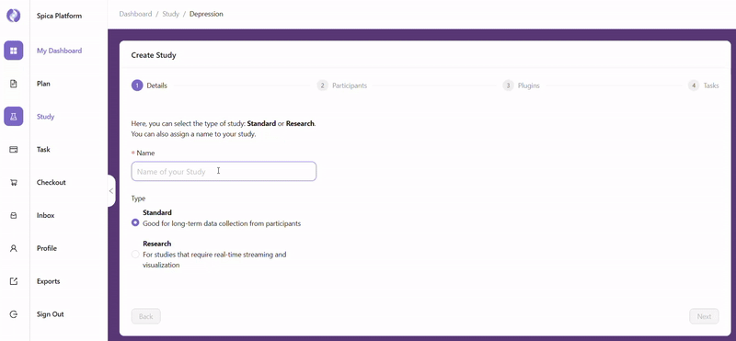Select step 4 Tasks
Image resolution: width=736 pixels, height=341 pixels.
(703, 85)
